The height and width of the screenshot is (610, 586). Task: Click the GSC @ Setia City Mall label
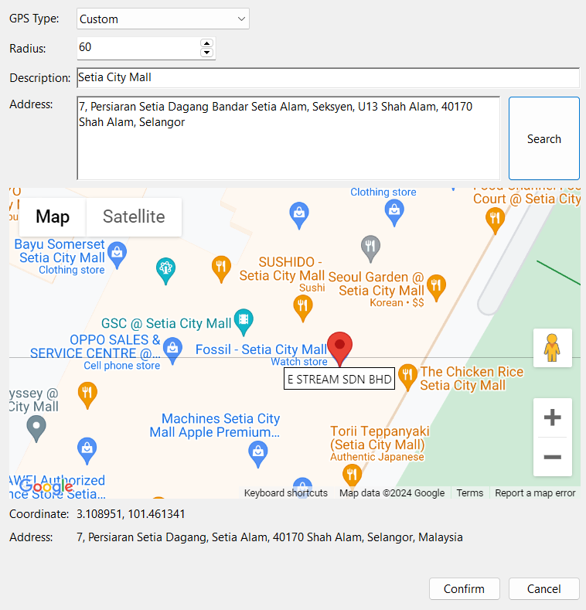pos(166,323)
